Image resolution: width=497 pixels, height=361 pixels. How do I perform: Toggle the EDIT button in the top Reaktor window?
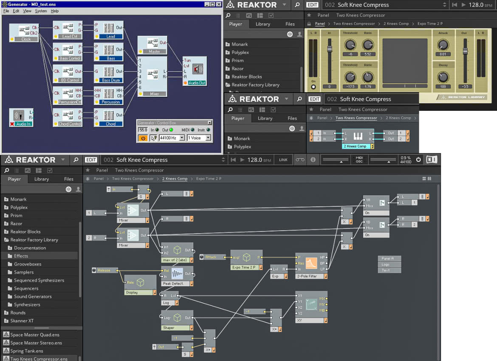312,5
